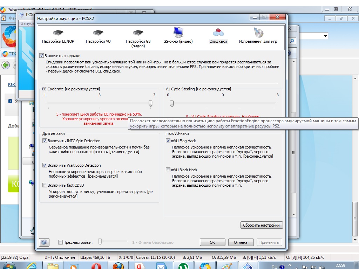The image size is (359, 269).
Task: Click the RU language indicator
Action: (275, 267)
